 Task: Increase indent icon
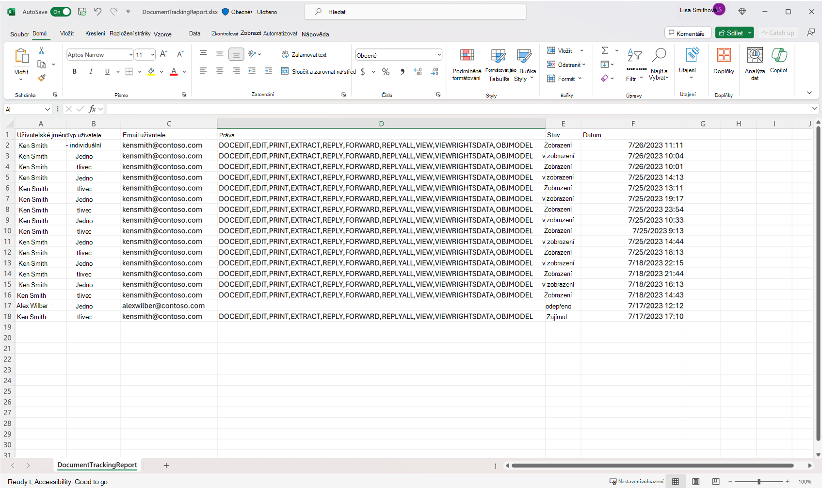(268, 71)
